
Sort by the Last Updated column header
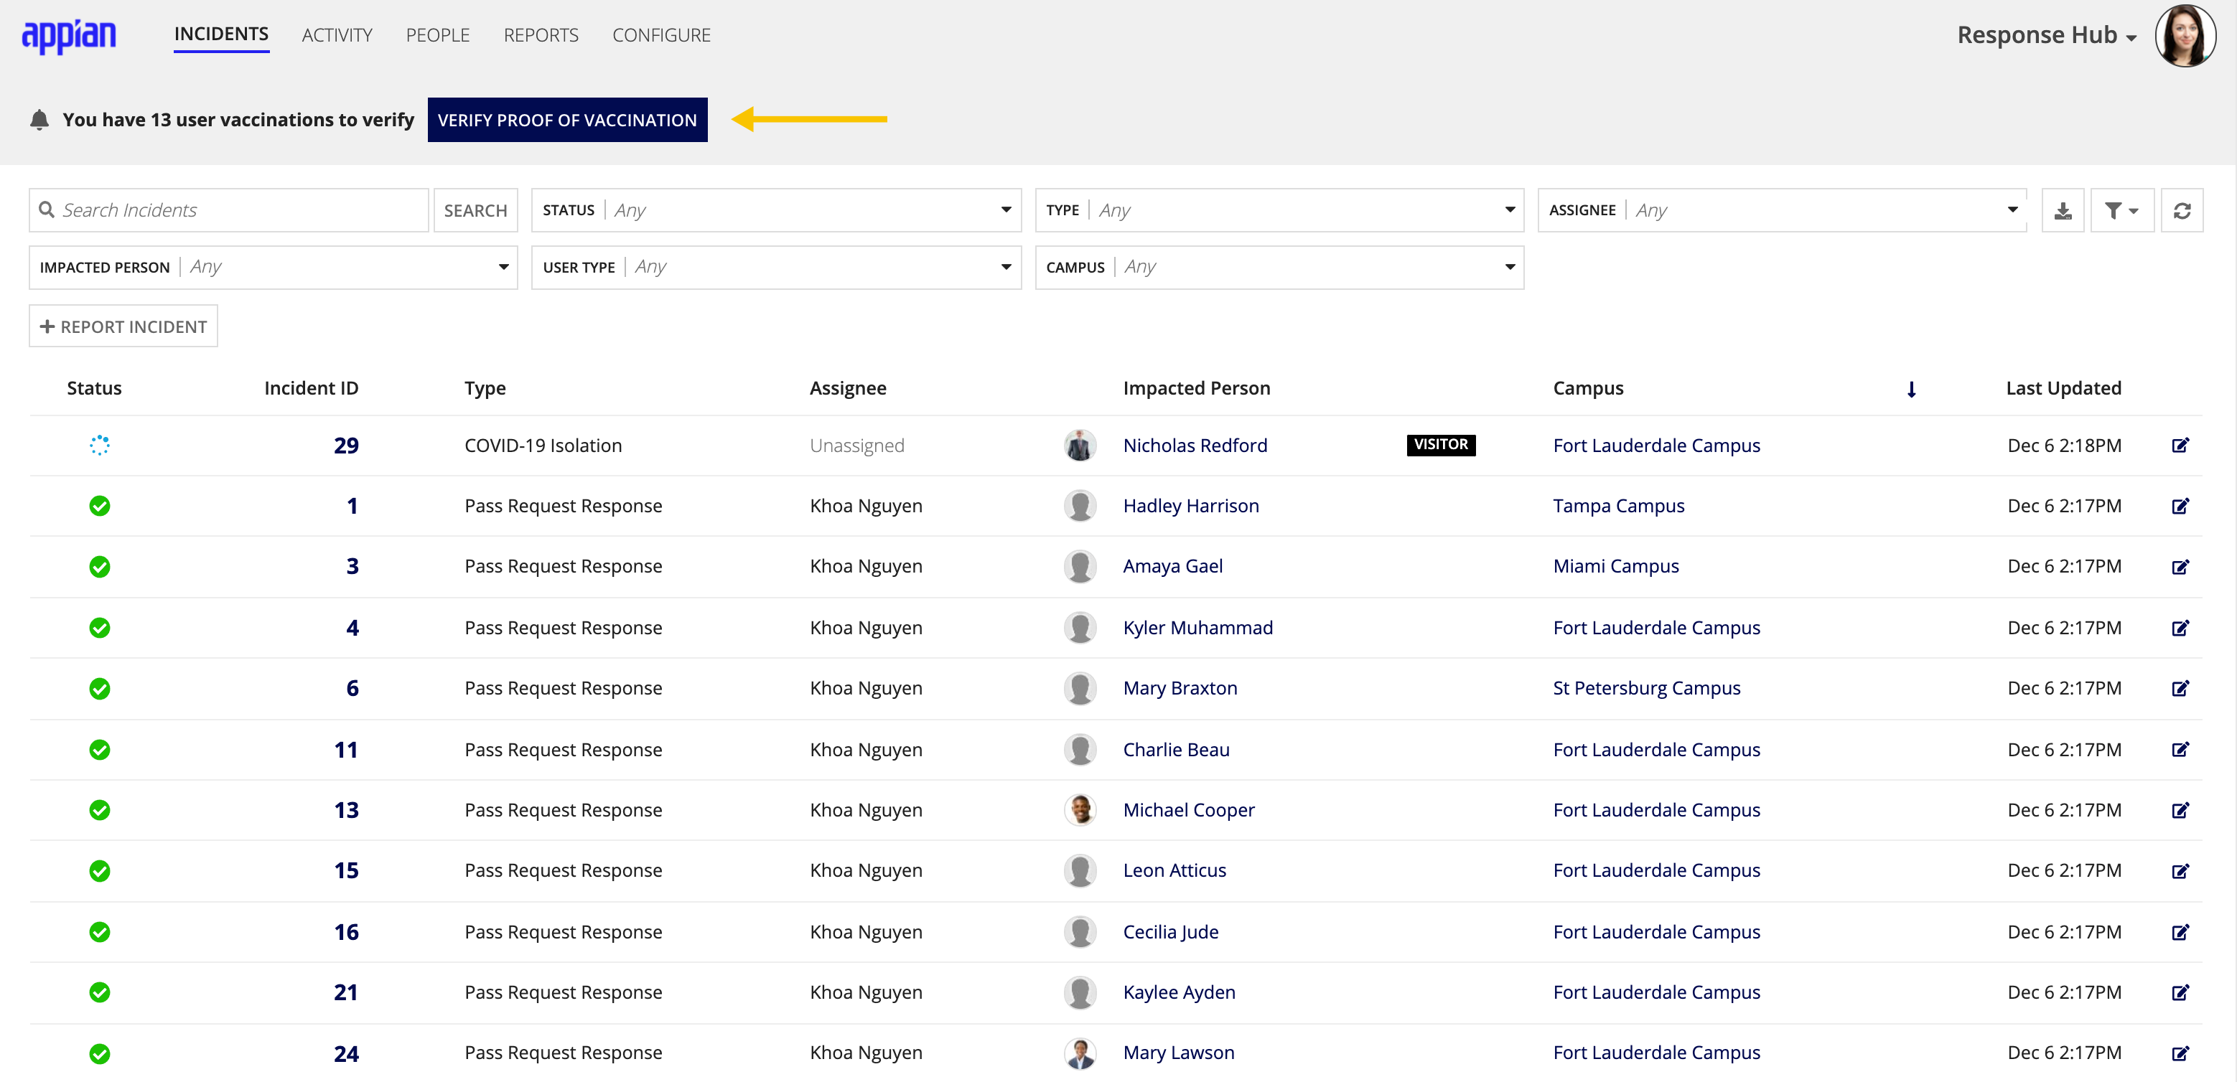(x=2063, y=388)
